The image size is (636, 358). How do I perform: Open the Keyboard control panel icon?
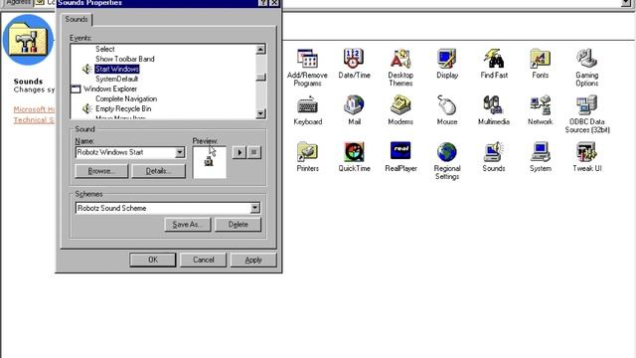point(307,105)
